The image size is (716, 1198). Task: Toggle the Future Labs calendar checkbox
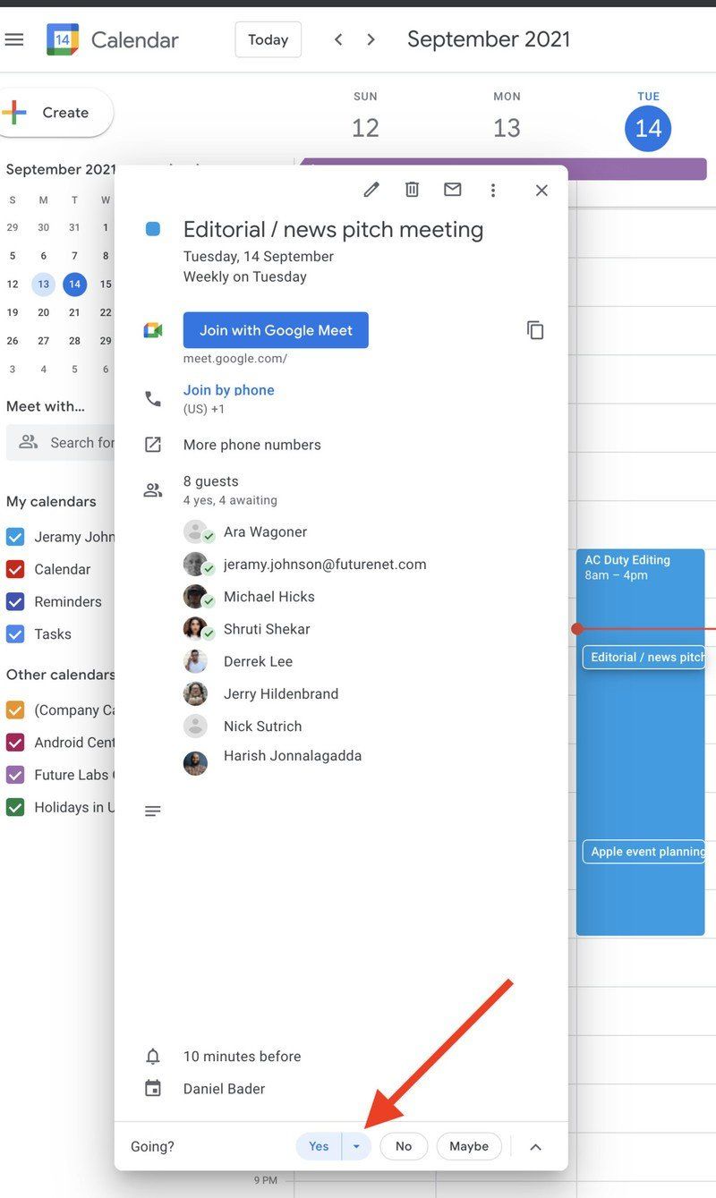[x=15, y=775]
